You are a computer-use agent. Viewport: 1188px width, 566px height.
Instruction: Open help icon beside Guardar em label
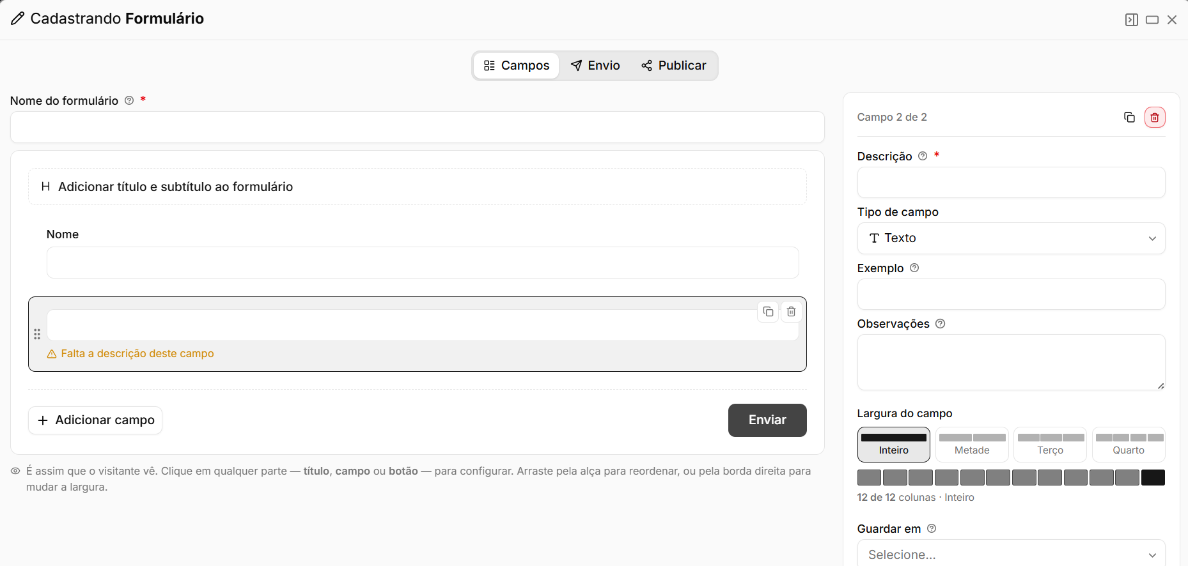pyautogui.click(x=932, y=528)
